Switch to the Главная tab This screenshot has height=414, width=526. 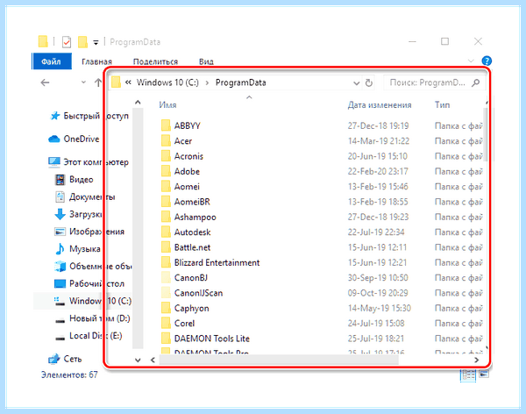pos(96,61)
